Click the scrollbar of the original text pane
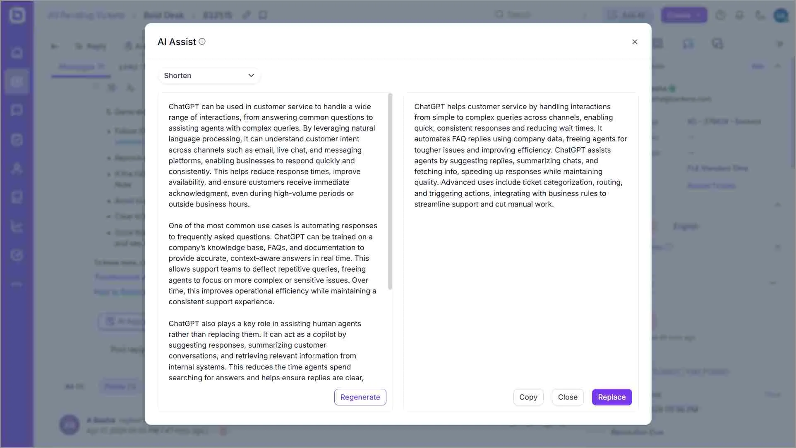Screen dimensions: 796x448 click(x=390, y=191)
